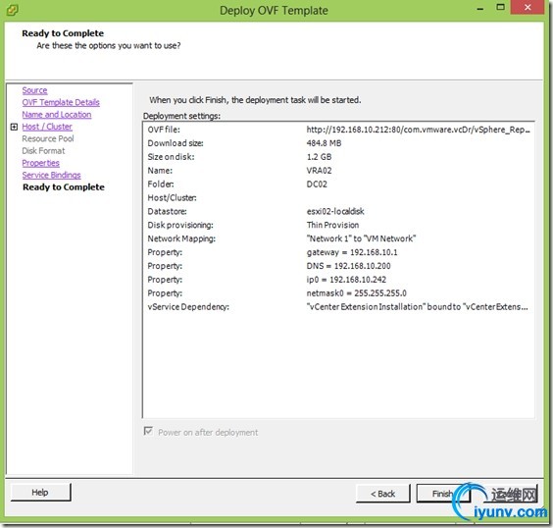Maximize the Deploy OVF Template window
This screenshot has height=528, width=553.
point(500,7)
